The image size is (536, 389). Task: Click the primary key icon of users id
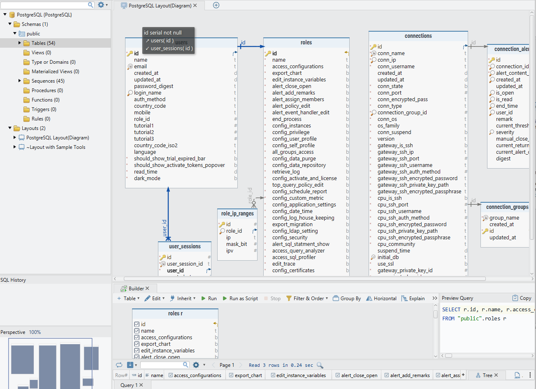[x=130, y=53]
